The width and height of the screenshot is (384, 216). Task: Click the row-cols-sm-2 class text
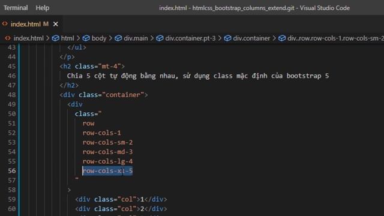click(x=107, y=143)
